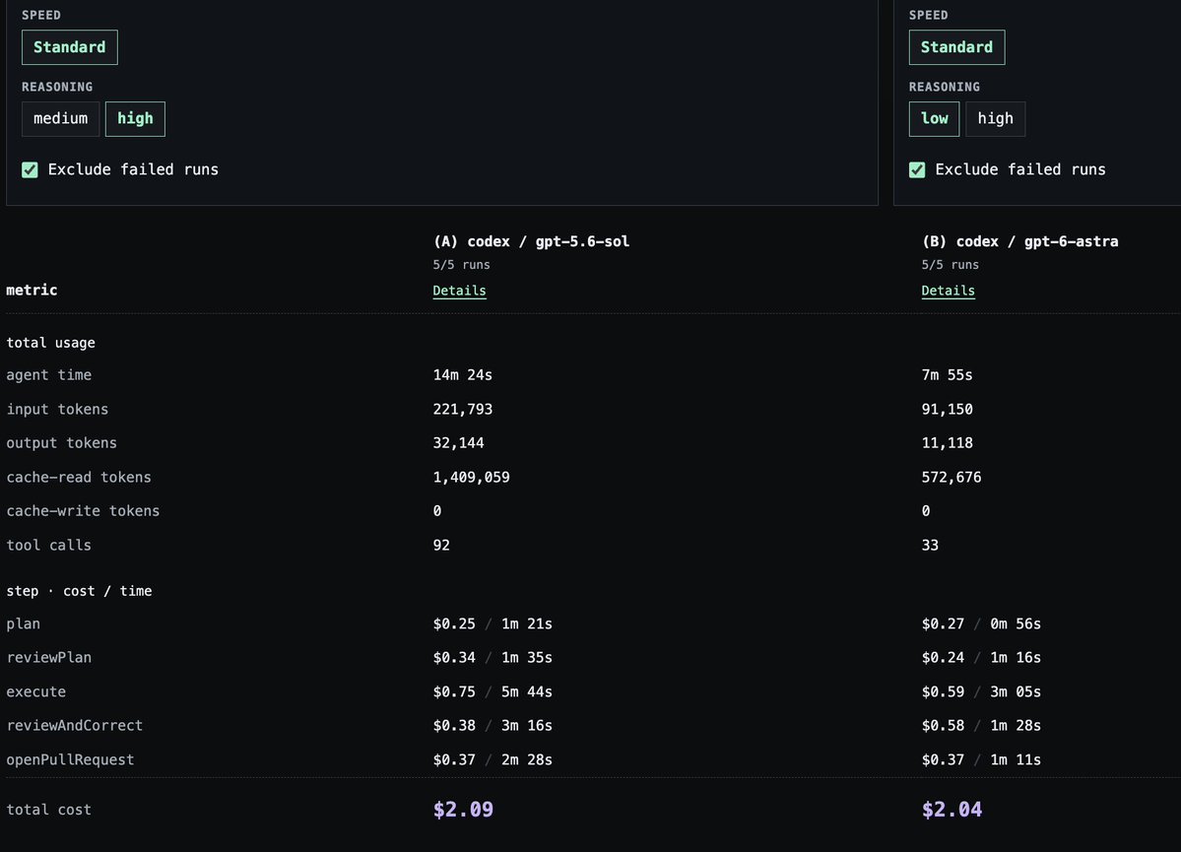This screenshot has width=1181, height=852.
Task: Click the 5/5 runs text under gpt-5.6-sol
Action: [x=461, y=265]
